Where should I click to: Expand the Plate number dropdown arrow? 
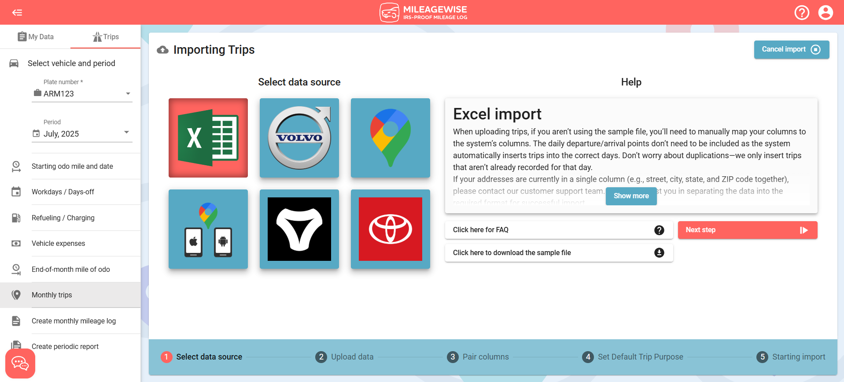[x=128, y=93]
